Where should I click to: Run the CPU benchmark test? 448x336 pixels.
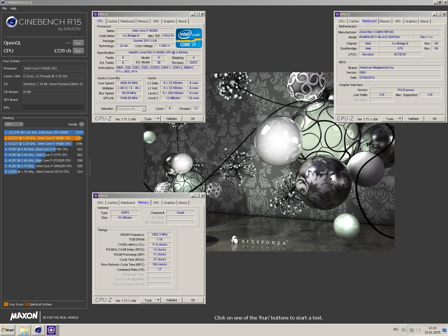point(78,51)
